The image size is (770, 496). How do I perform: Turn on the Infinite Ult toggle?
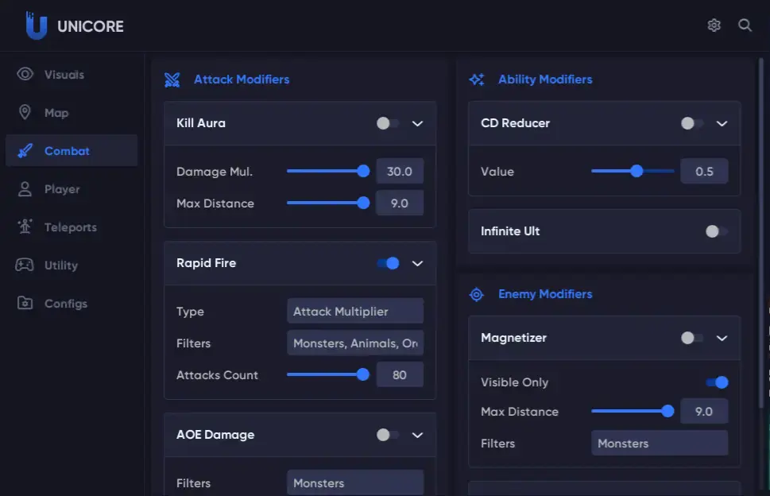point(717,231)
